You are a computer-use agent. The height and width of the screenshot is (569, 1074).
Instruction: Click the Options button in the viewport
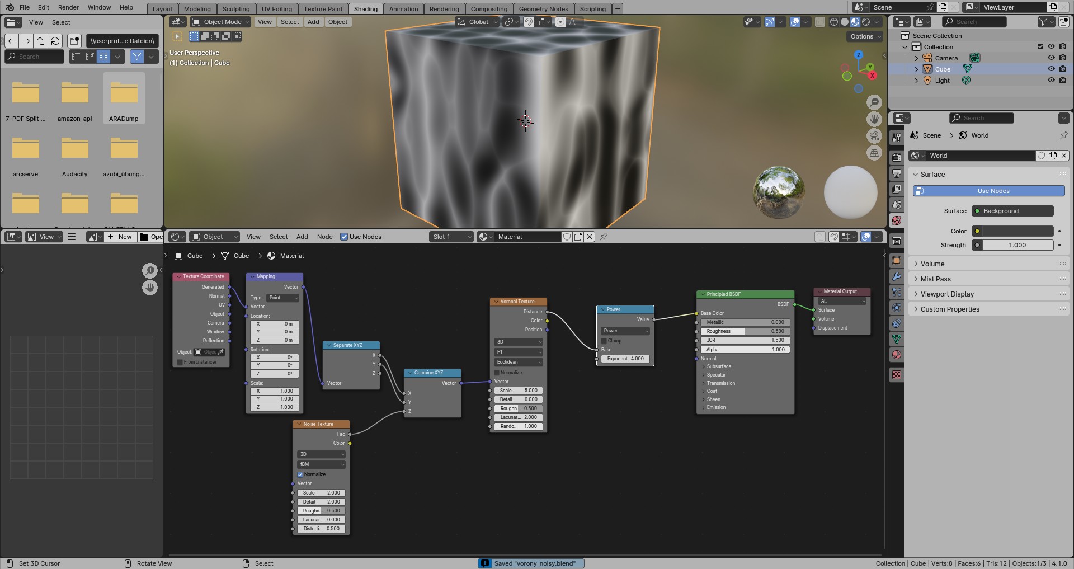pyautogui.click(x=864, y=36)
